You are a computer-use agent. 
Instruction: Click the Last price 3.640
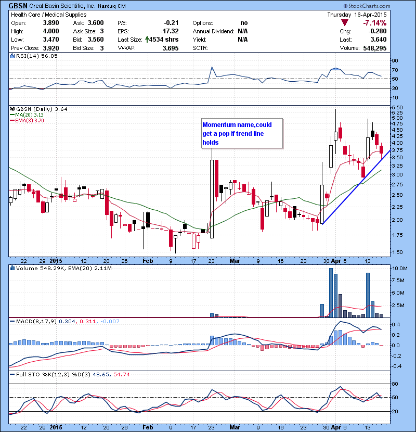click(x=379, y=40)
